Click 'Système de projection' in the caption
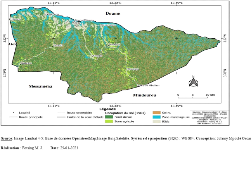251x177 pixels. point(149,139)
